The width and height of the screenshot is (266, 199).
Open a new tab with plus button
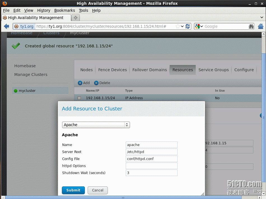point(76,18)
